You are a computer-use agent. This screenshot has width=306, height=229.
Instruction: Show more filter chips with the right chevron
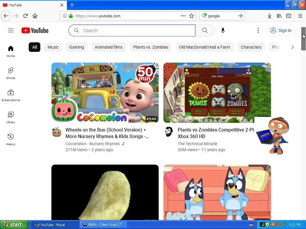click(292, 47)
